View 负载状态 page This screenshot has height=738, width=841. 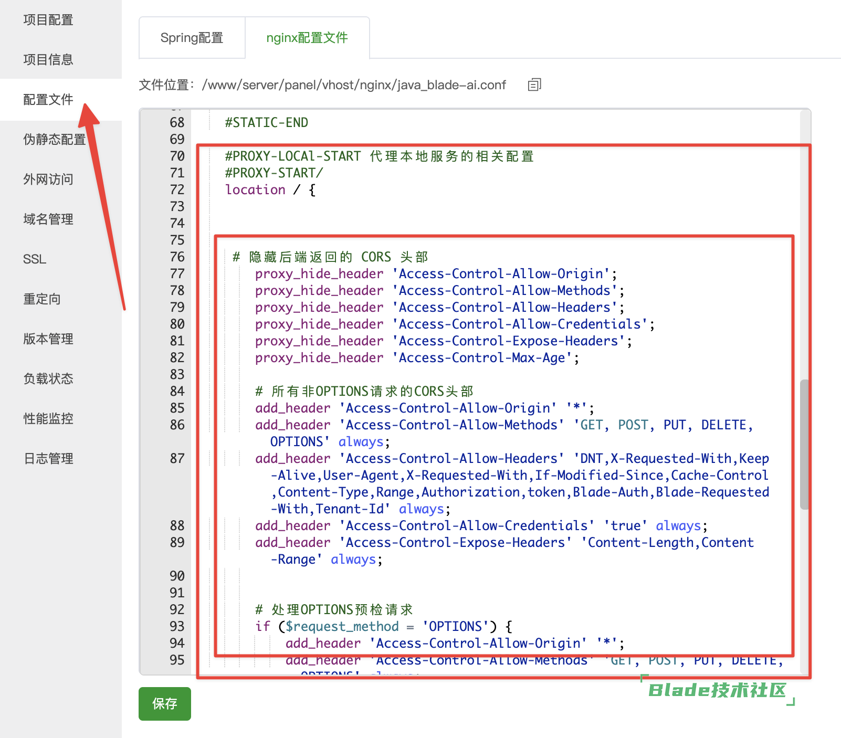(48, 379)
